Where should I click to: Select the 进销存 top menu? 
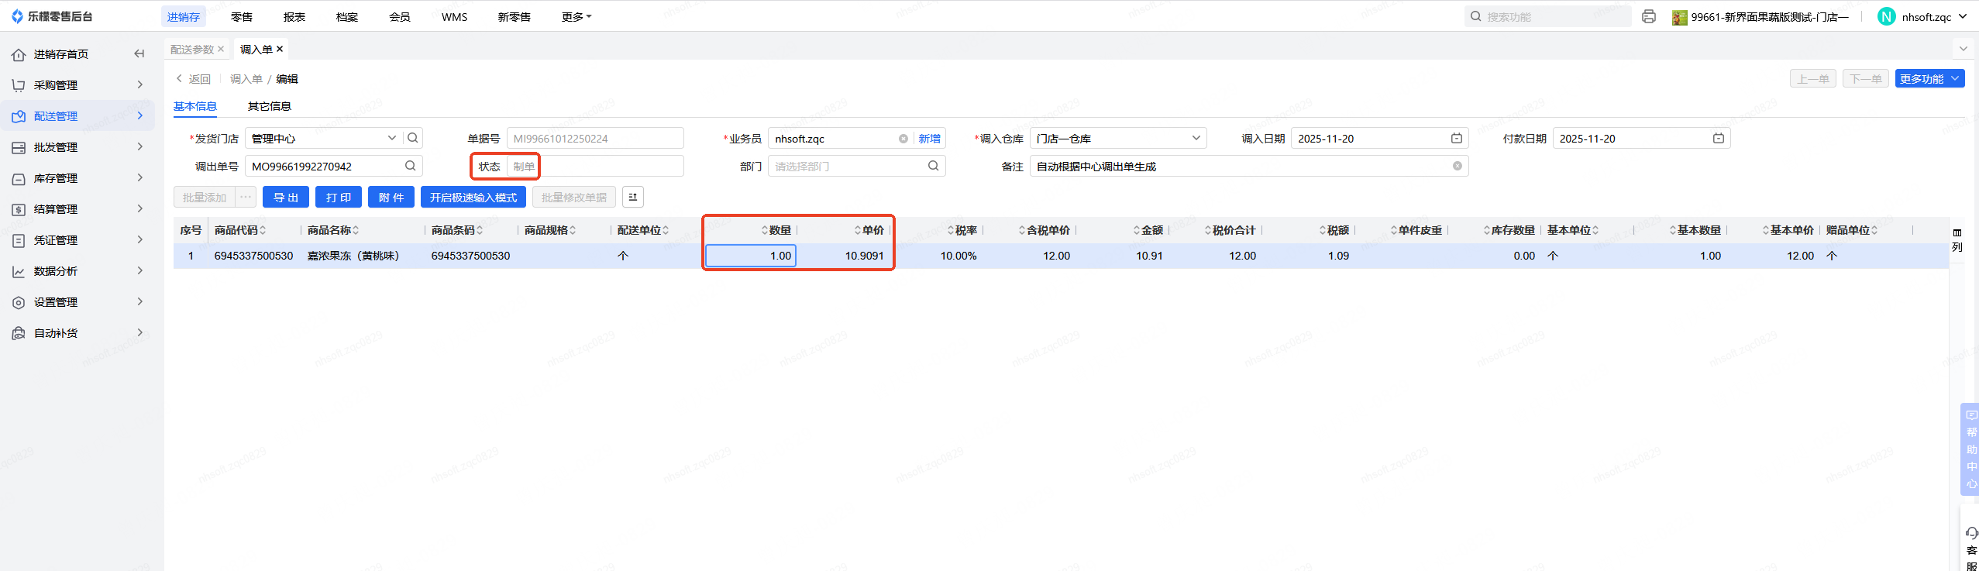coord(184,16)
